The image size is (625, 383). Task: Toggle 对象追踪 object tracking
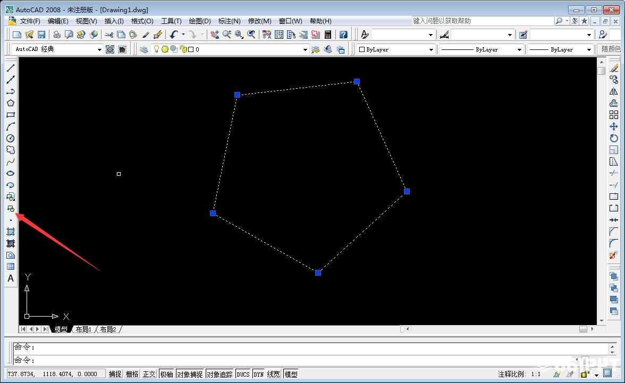tap(219, 374)
